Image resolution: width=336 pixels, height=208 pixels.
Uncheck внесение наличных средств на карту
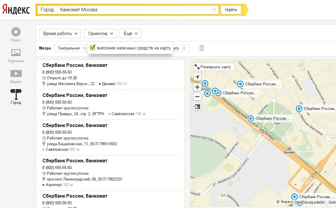[93, 48]
